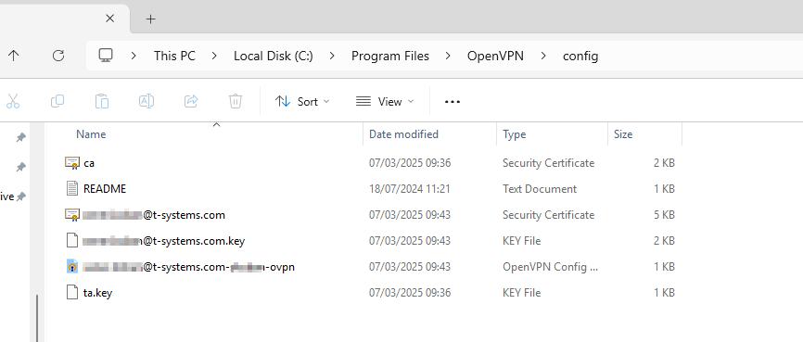Select the ta.key file
Viewport: 803px width, 342px height.
pyautogui.click(x=97, y=293)
